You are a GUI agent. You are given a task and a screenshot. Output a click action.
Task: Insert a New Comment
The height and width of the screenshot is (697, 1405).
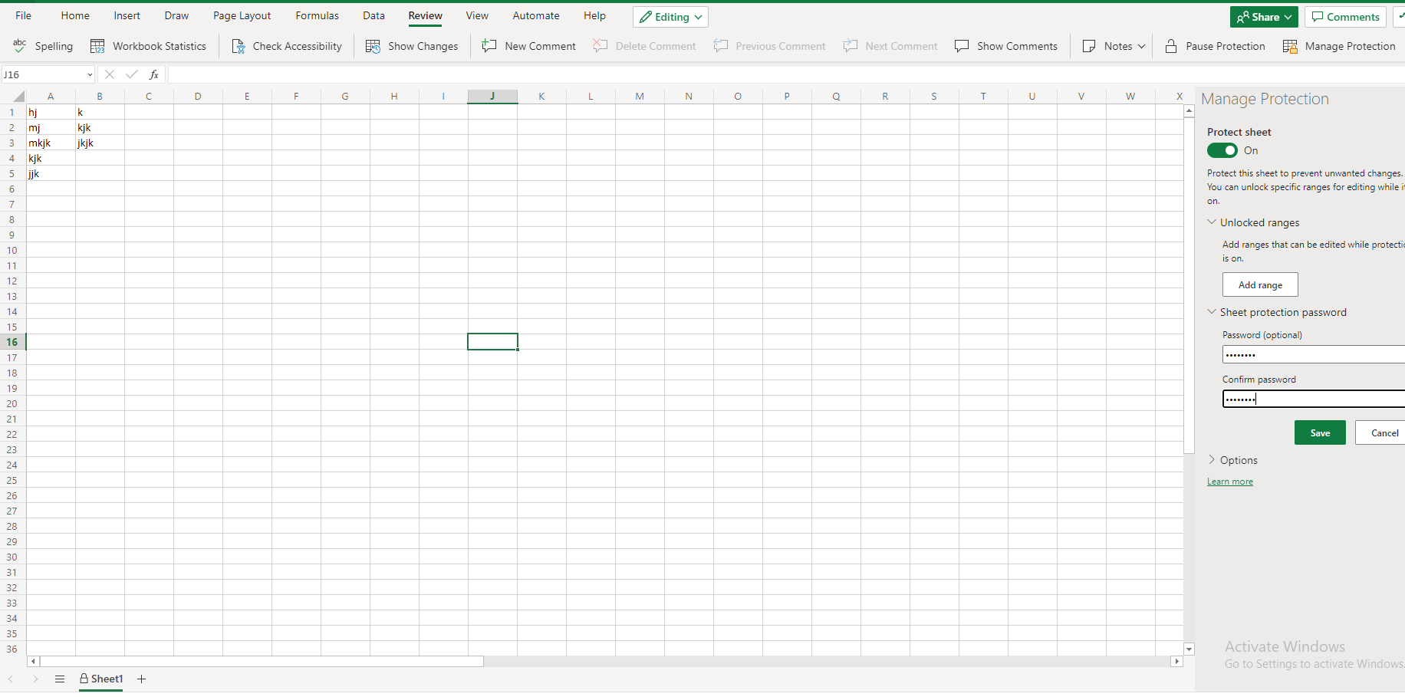click(528, 46)
